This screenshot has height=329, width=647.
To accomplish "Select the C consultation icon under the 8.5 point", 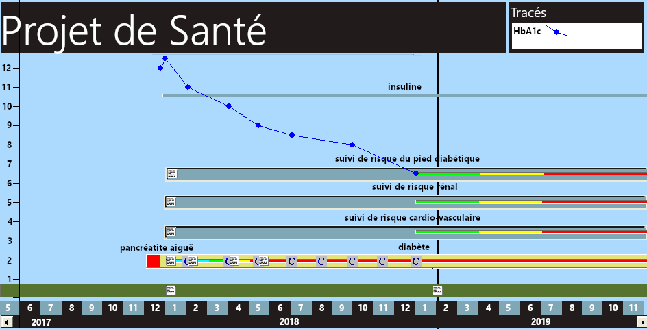I will pyautogui.click(x=292, y=261).
